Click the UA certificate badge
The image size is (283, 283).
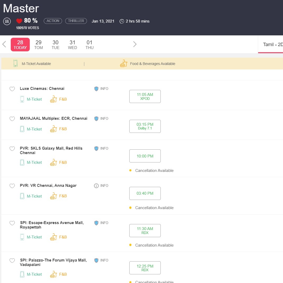point(7,21)
